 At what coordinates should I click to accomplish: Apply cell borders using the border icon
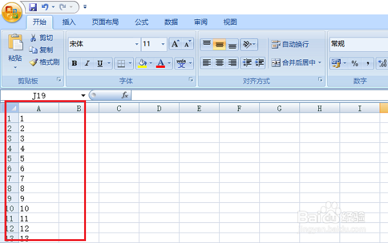[121, 63]
